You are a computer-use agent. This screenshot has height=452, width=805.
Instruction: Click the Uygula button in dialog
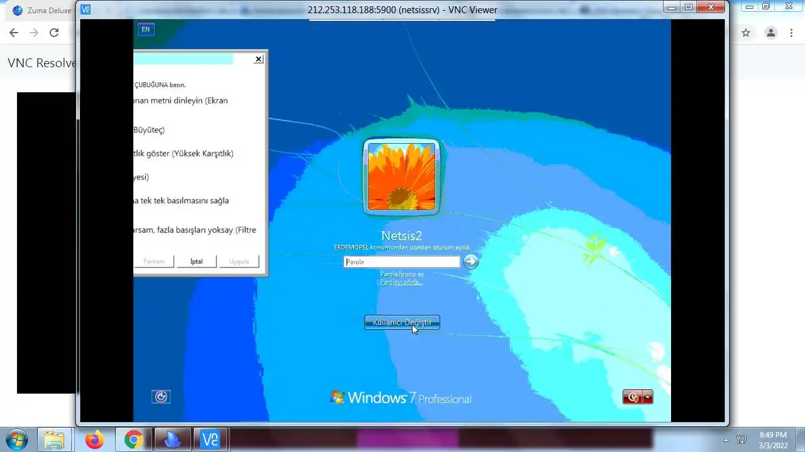point(239,261)
